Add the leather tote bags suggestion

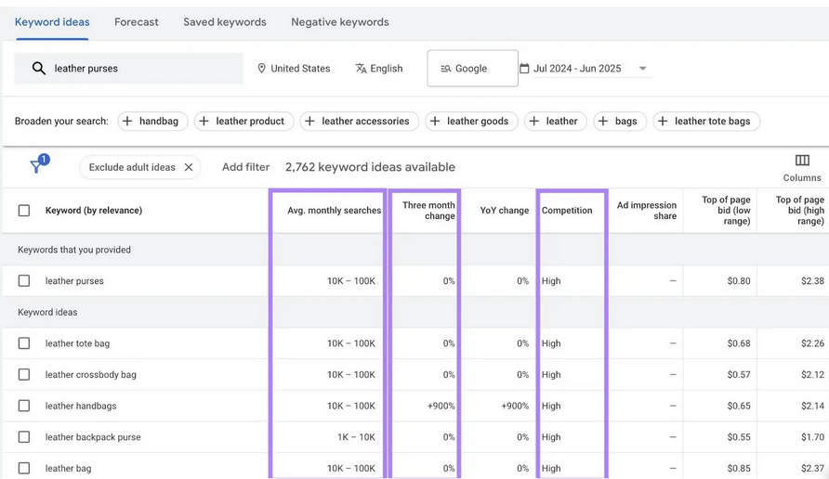pyautogui.click(x=706, y=121)
